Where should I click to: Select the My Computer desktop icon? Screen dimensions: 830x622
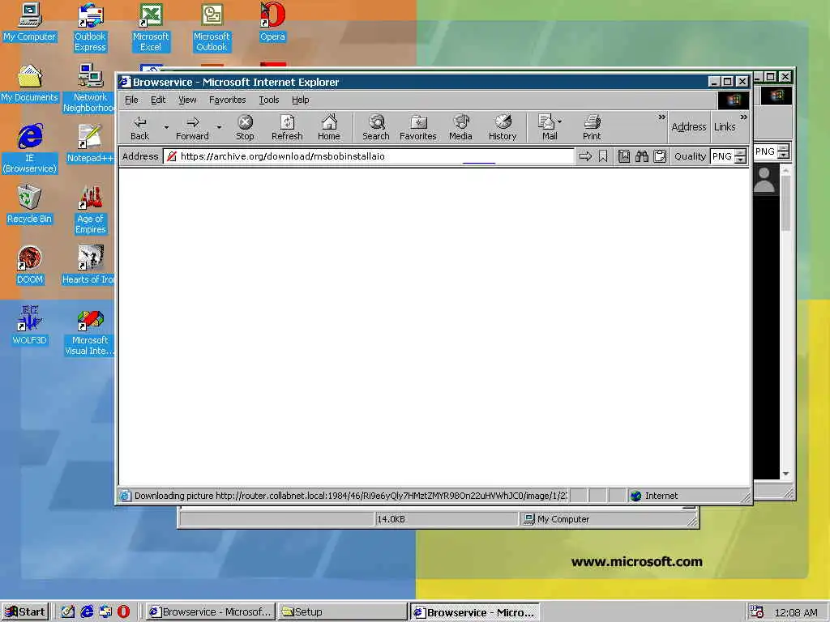tap(30, 22)
